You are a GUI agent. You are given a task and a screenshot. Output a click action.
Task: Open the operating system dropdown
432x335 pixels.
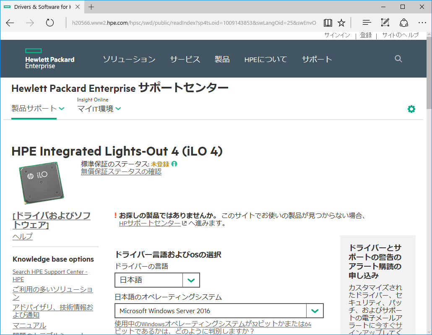tap(219, 311)
